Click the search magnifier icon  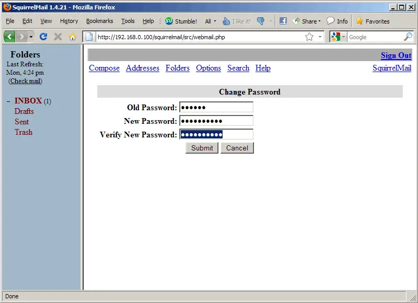(x=408, y=37)
